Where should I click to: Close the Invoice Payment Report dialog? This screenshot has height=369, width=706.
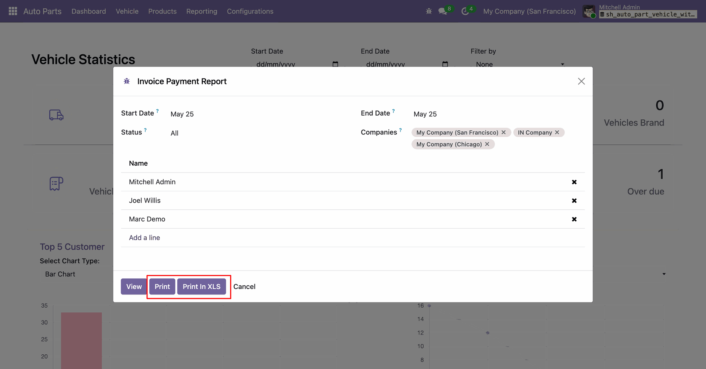[x=581, y=81]
